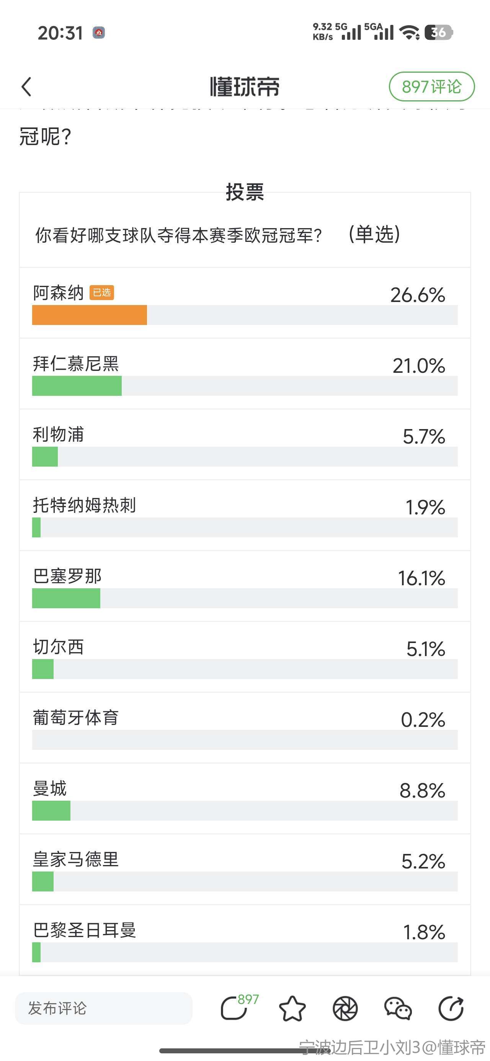Tap the back arrow icon

pyautogui.click(x=26, y=87)
